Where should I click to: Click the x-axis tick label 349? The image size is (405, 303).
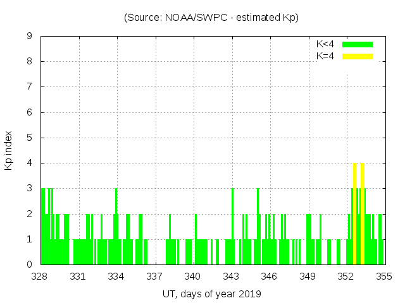pos(308,276)
